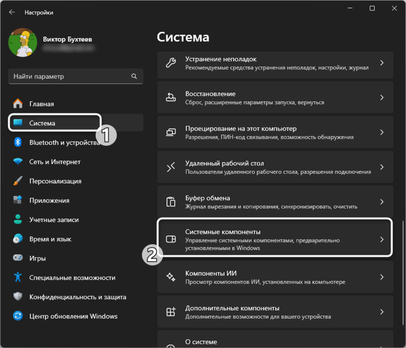Click the Найти параметр search field

tap(71, 77)
